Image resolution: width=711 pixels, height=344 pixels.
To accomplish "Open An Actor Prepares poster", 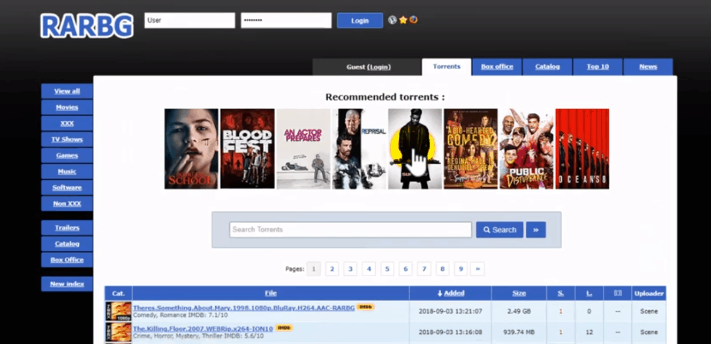I will click(x=303, y=149).
